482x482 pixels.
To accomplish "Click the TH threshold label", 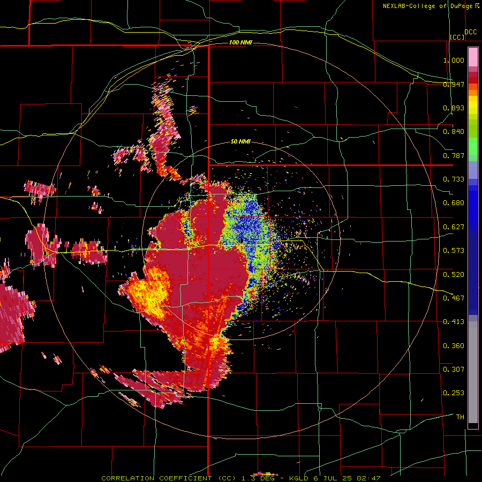I will point(460,417).
